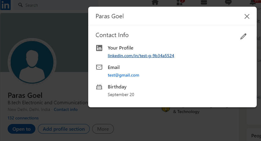Expand the More button on the profile
The height and width of the screenshot is (141, 261).
click(x=103, y=129)
